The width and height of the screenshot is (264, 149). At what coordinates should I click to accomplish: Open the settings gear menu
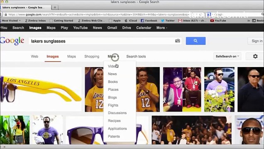255,56
